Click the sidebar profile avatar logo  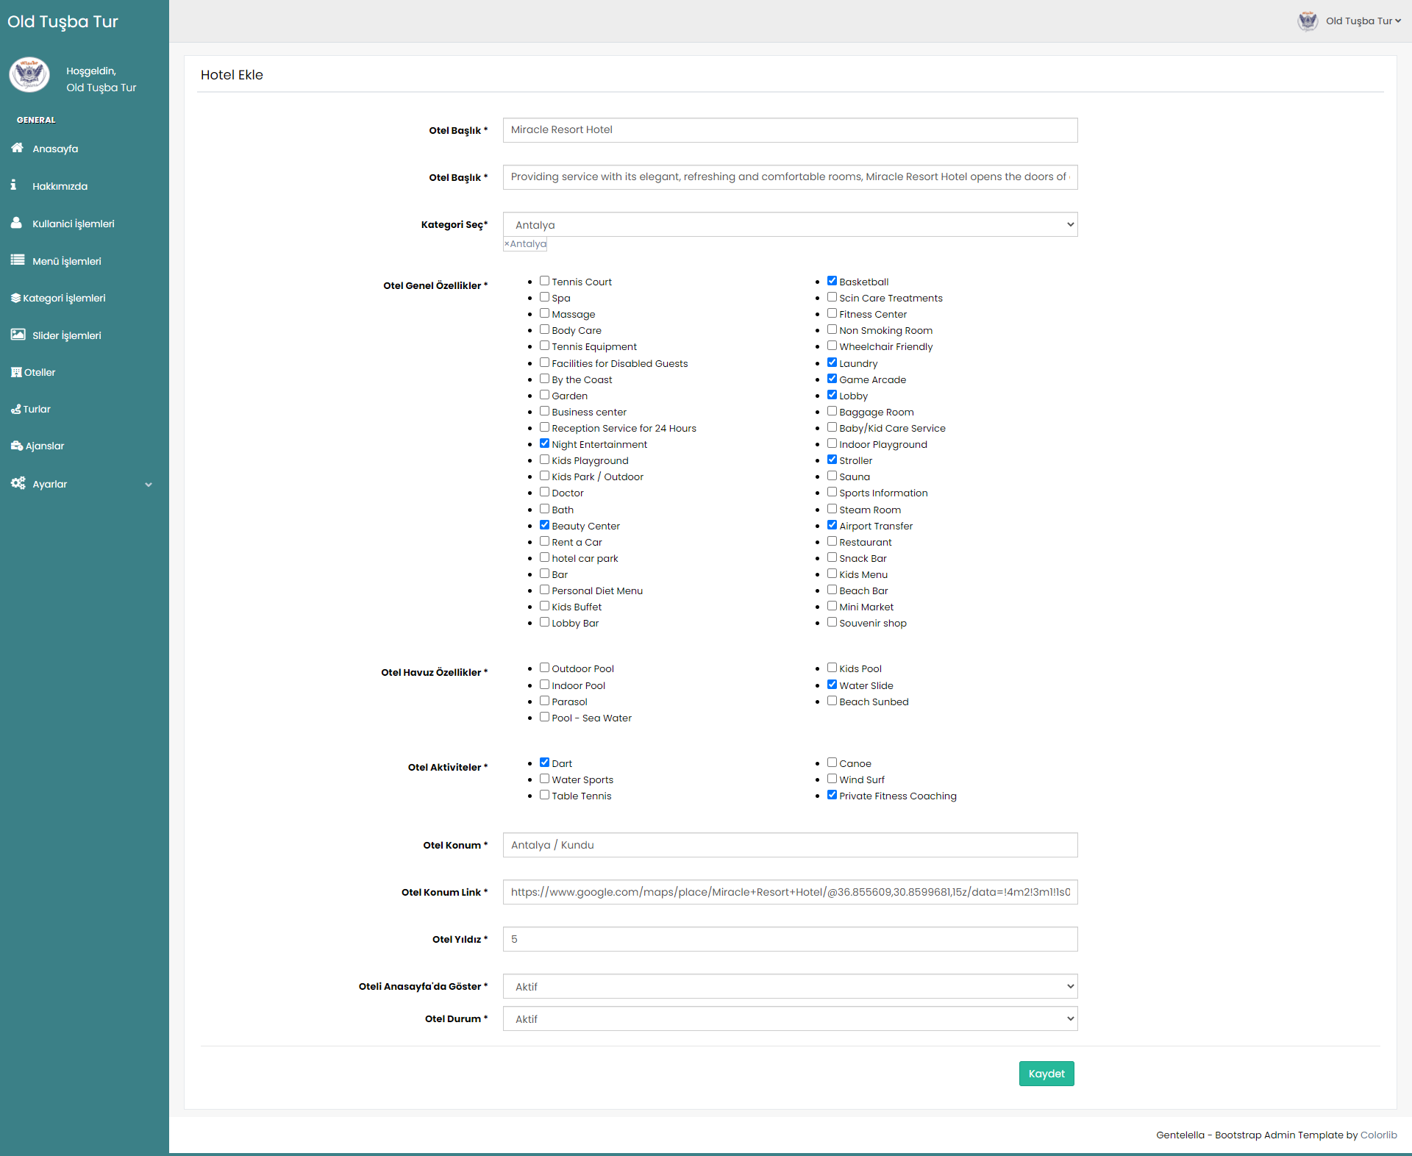[29, 75]
